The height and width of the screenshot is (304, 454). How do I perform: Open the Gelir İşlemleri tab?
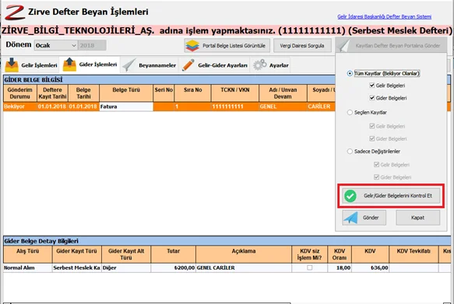31,65
